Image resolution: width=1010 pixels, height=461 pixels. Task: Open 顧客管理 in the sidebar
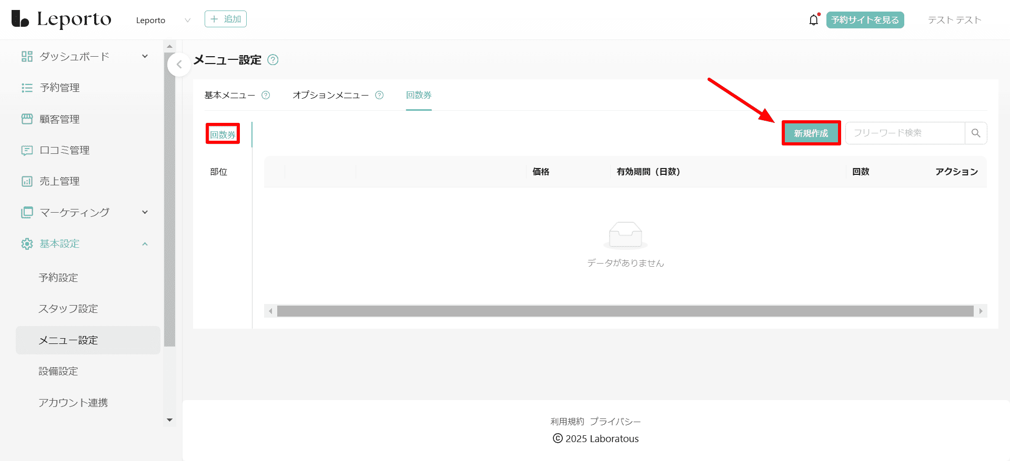coord(59,119)
